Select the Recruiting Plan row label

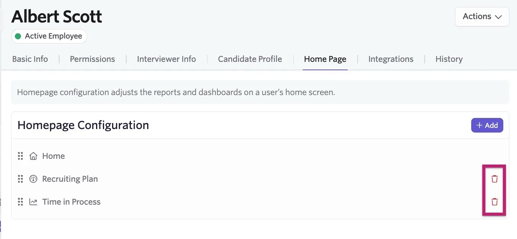click(70, 179)
